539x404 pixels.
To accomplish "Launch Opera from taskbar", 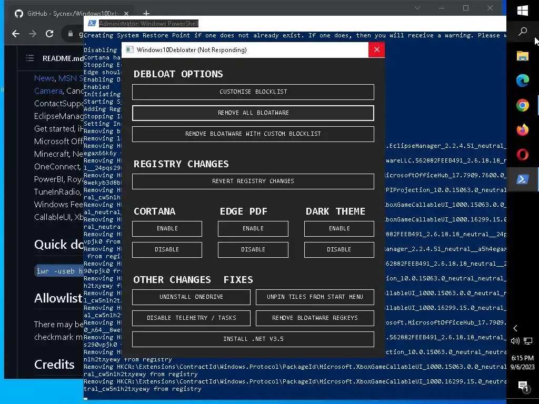I will (523, 155).
